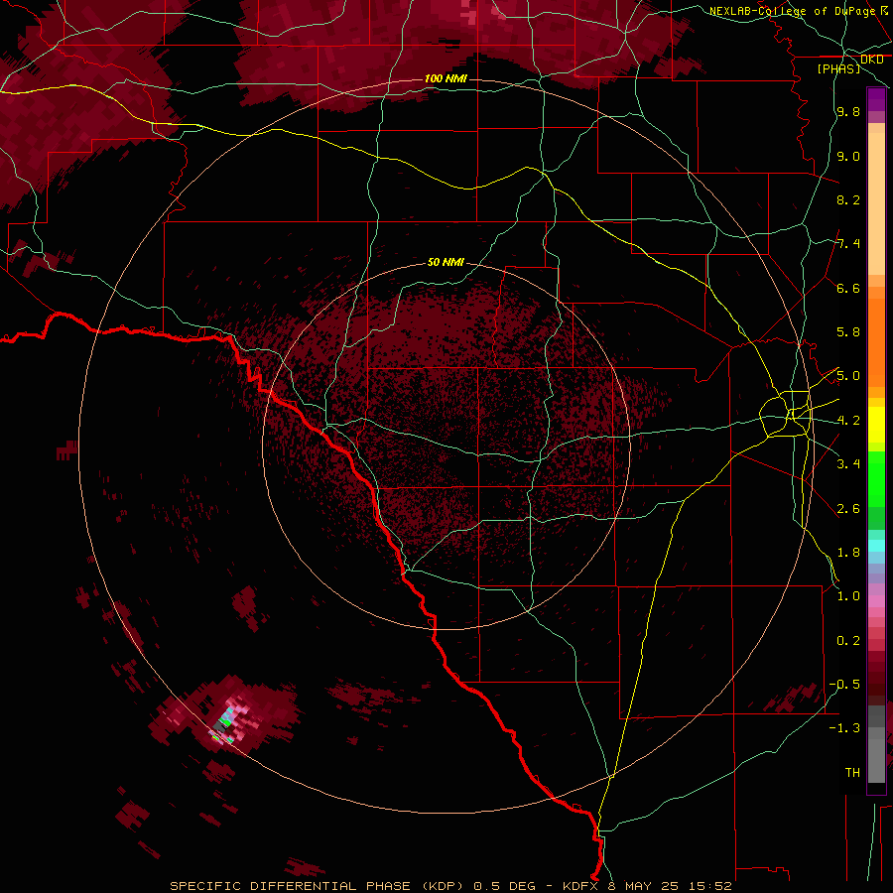893x893 pixels.
Task: Click the yellow highway loop around the city
Action: point(786,414)
